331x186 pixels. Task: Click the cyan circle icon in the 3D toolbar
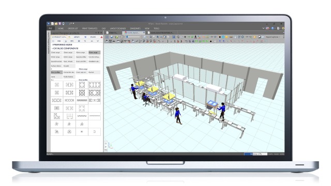[223, 37]
